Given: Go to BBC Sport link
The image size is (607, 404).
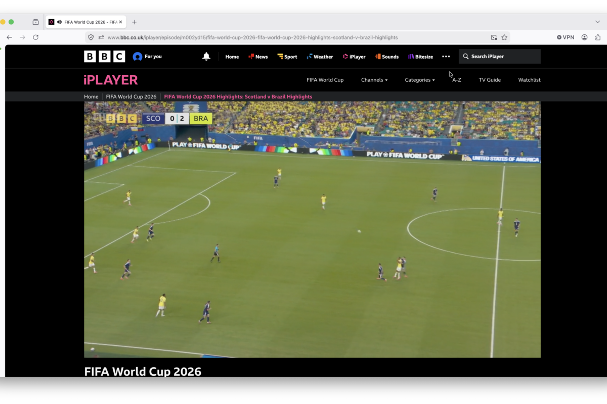Looking at the screenshot, I should pyautogui.click(x=287, y=57).
